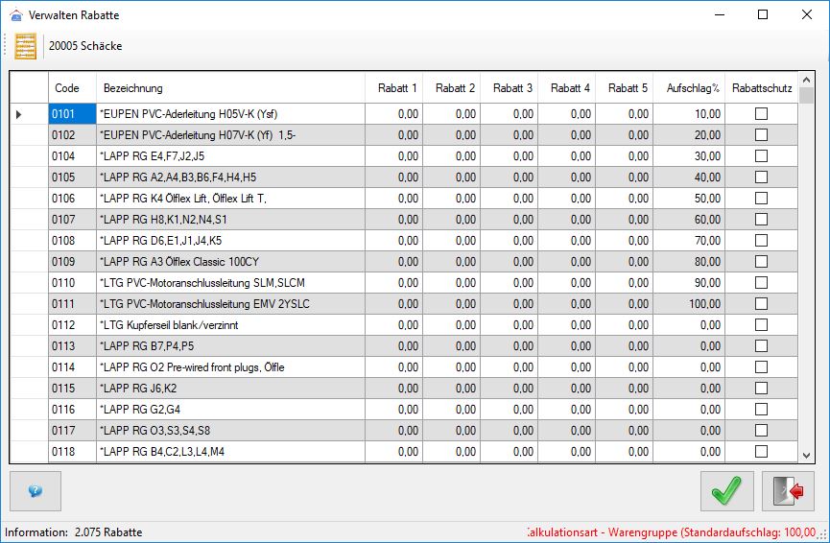This screenshot has height=543, width=830.
Task: Click the Rabatt 1 column header
Action: [393, 88]
